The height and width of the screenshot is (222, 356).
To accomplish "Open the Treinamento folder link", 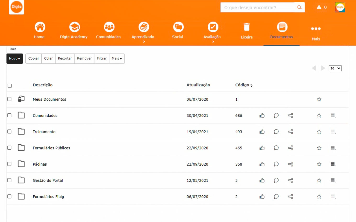I will [x=44, y=132].
